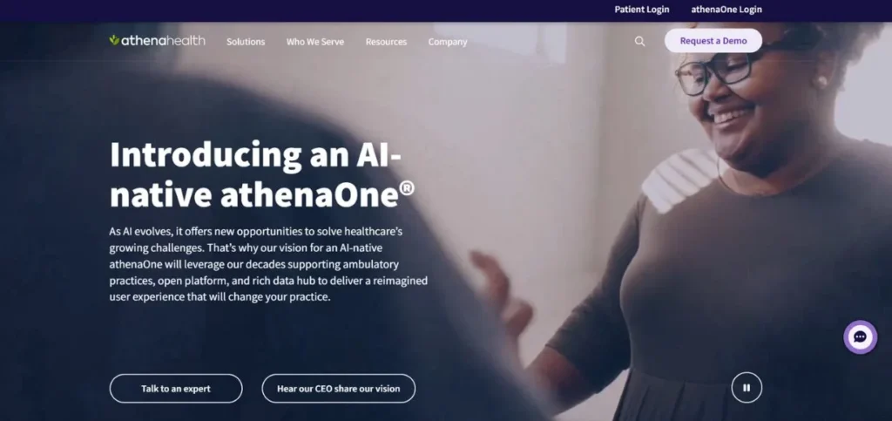
Task: Select the Talk to an expert button
Action: pos(176,389)
